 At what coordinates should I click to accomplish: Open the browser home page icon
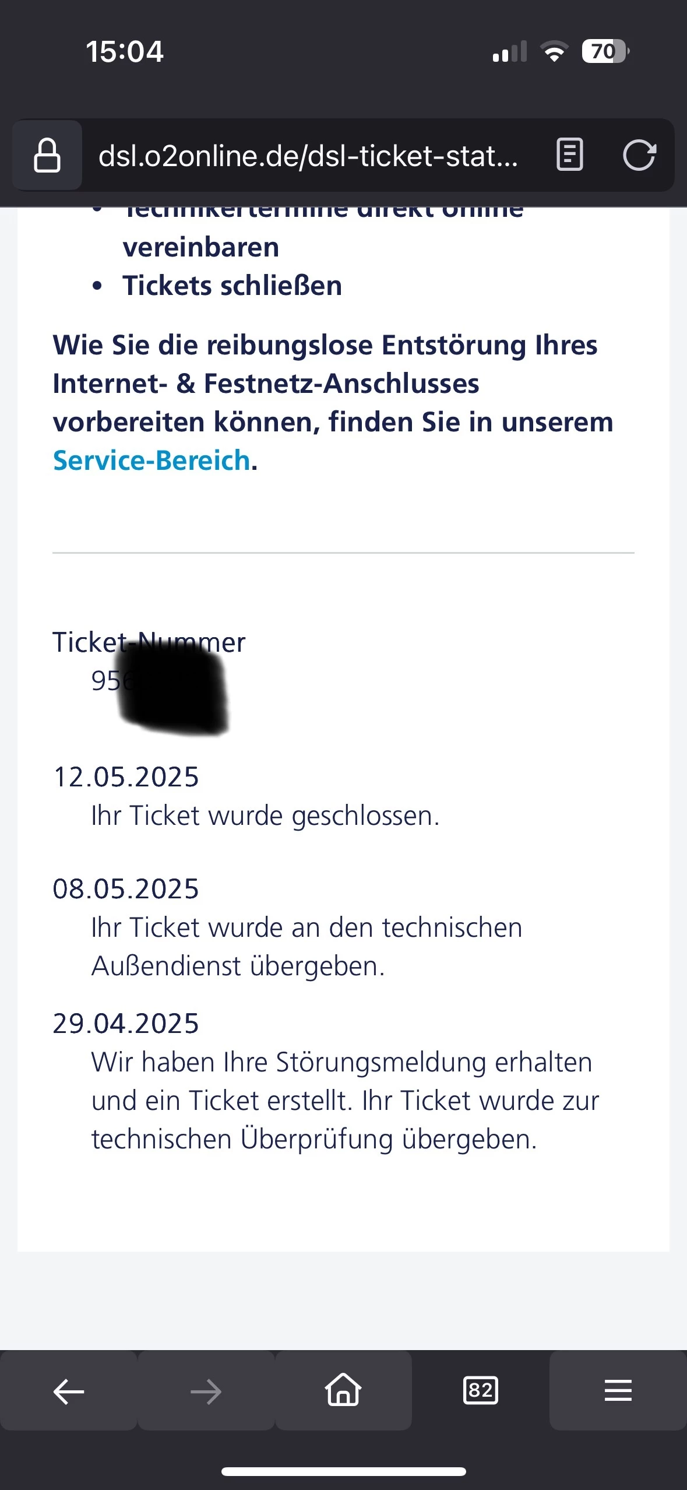(x=343, y=1390)
